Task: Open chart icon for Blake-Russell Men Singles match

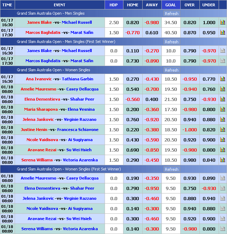Action: tap(222, 22)
